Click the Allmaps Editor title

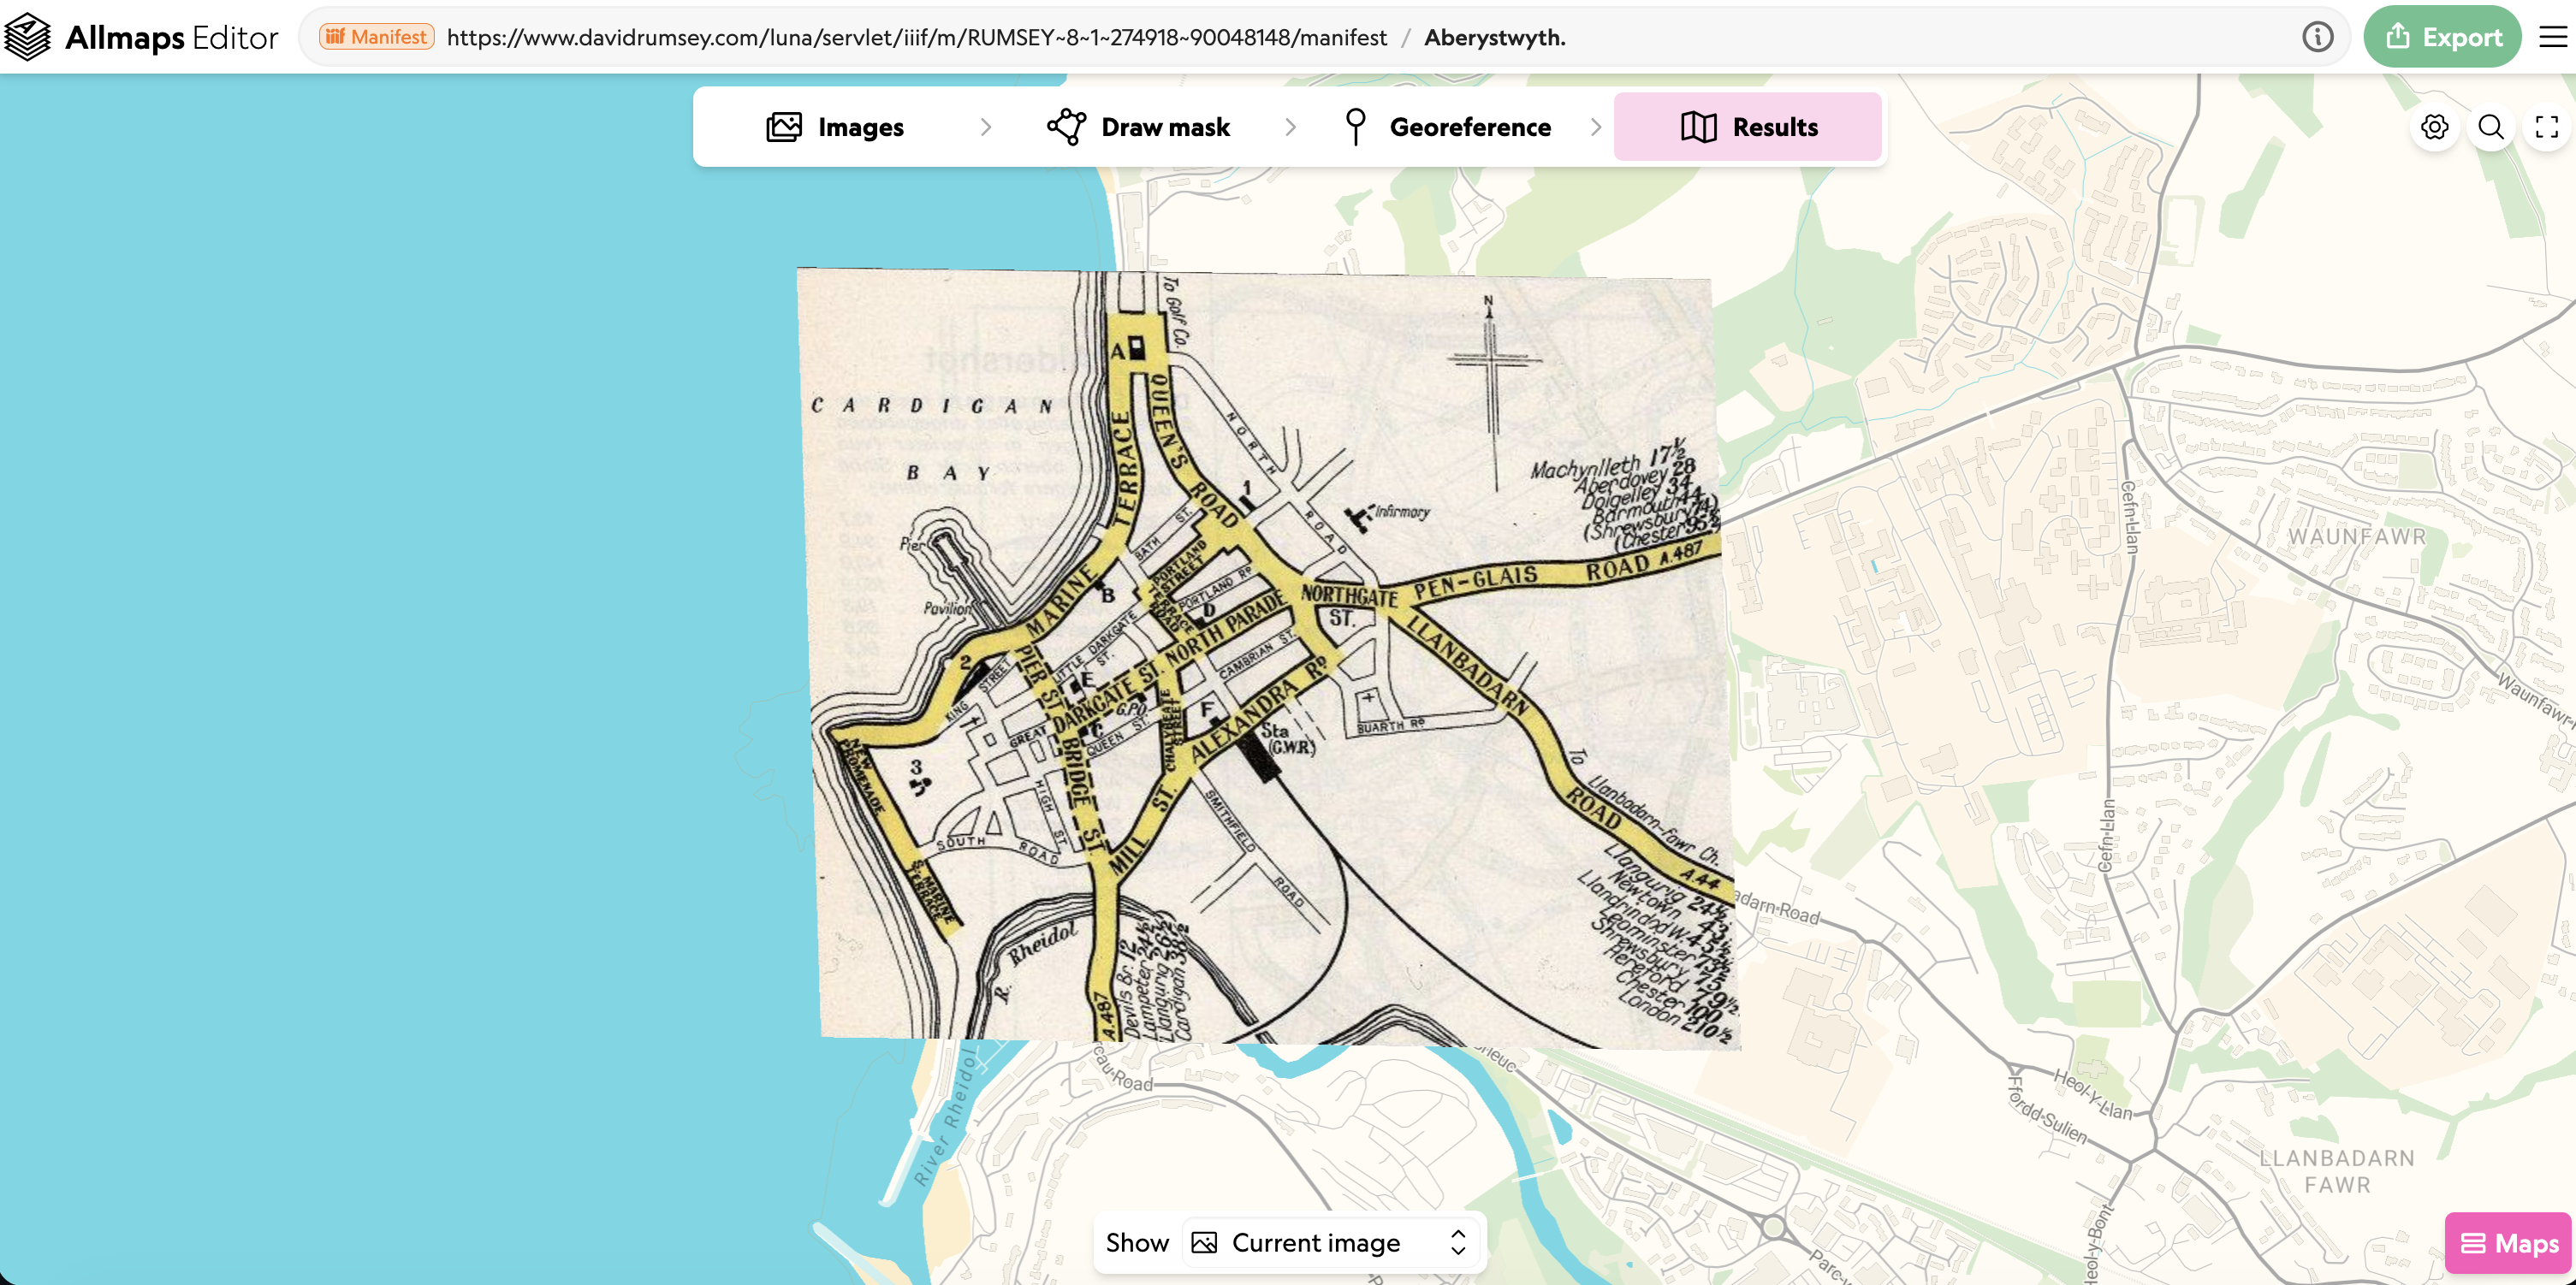point(171,37)
